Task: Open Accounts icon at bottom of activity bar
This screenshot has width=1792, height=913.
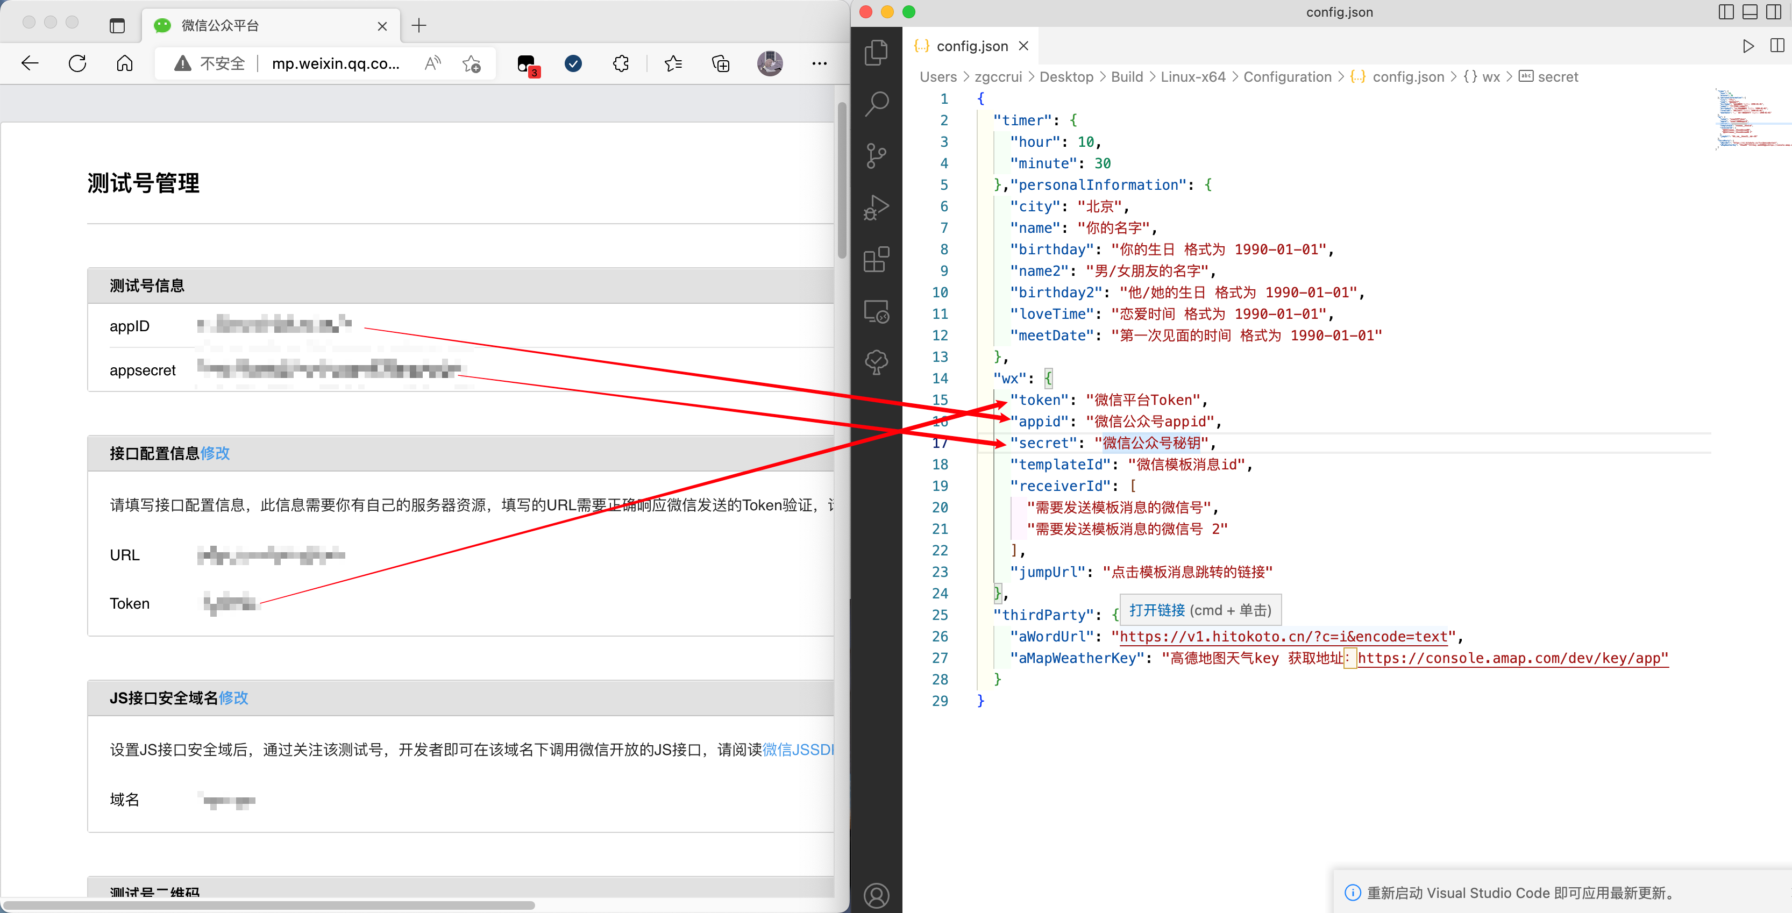Action: [877, 896]
